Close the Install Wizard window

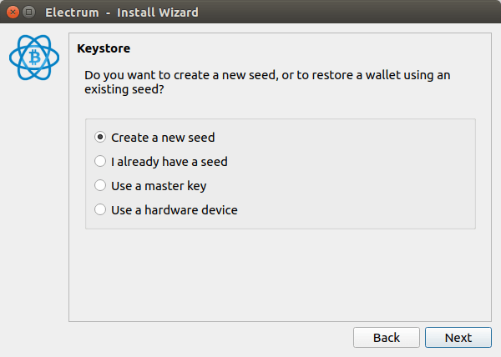[x=12, y=13]
